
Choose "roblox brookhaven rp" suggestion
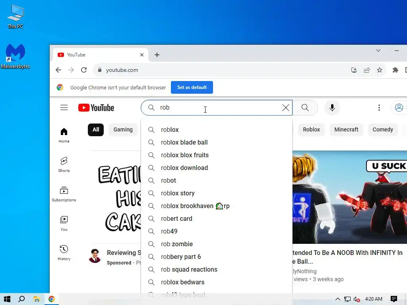217,206
